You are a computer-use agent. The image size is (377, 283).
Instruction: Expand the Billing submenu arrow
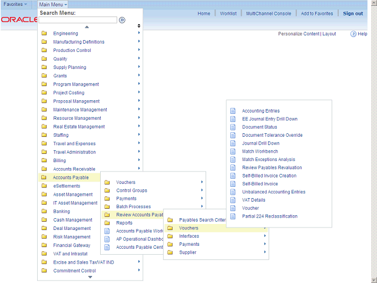coord(139,160)
